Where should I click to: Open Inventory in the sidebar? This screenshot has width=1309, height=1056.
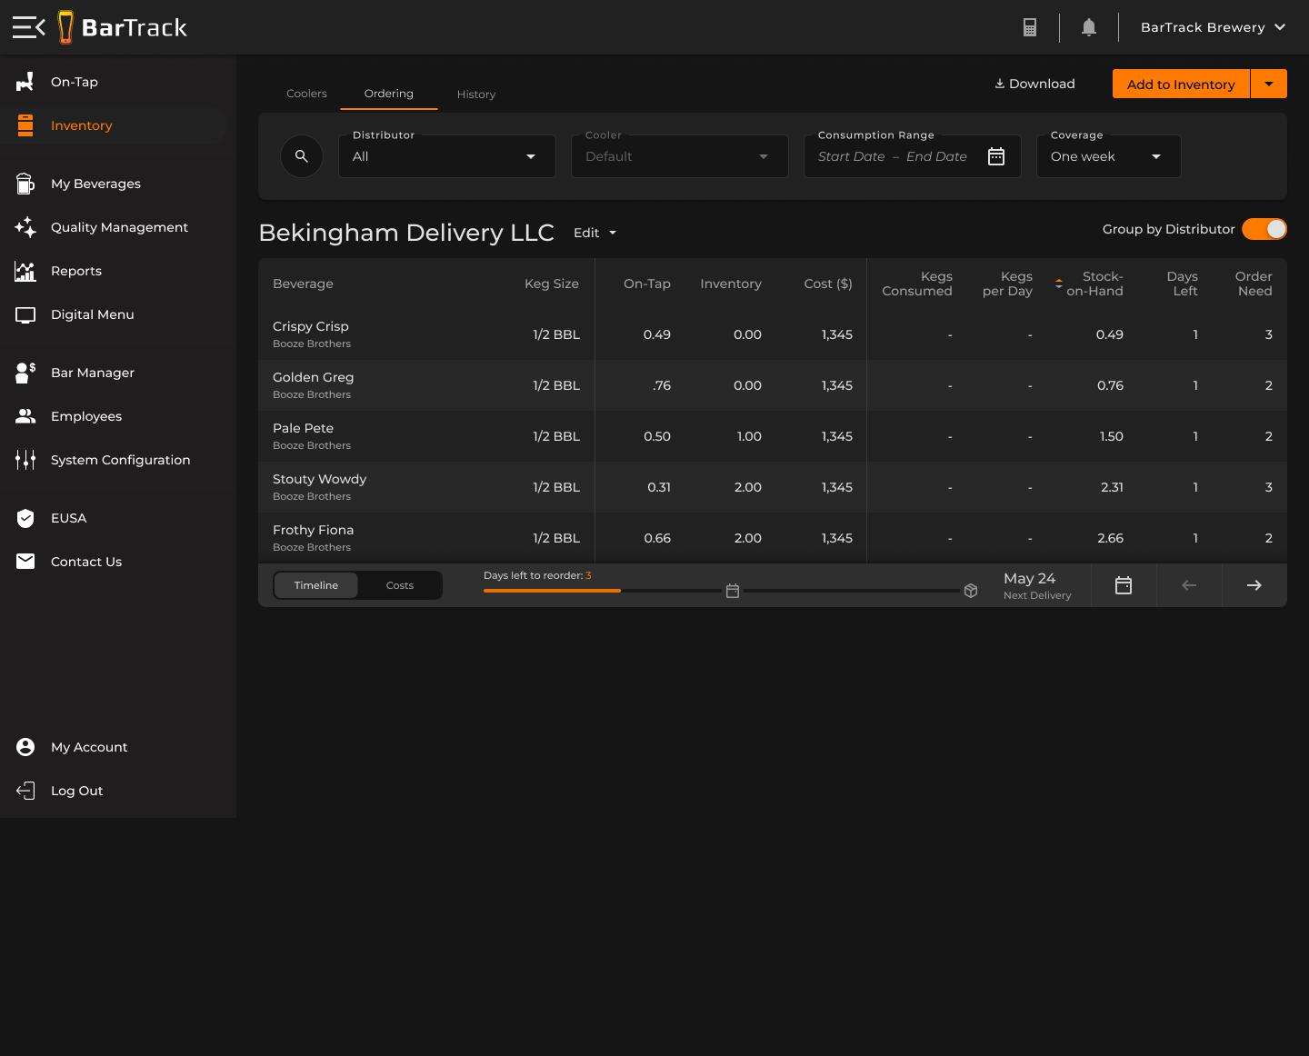pos(114,125)
